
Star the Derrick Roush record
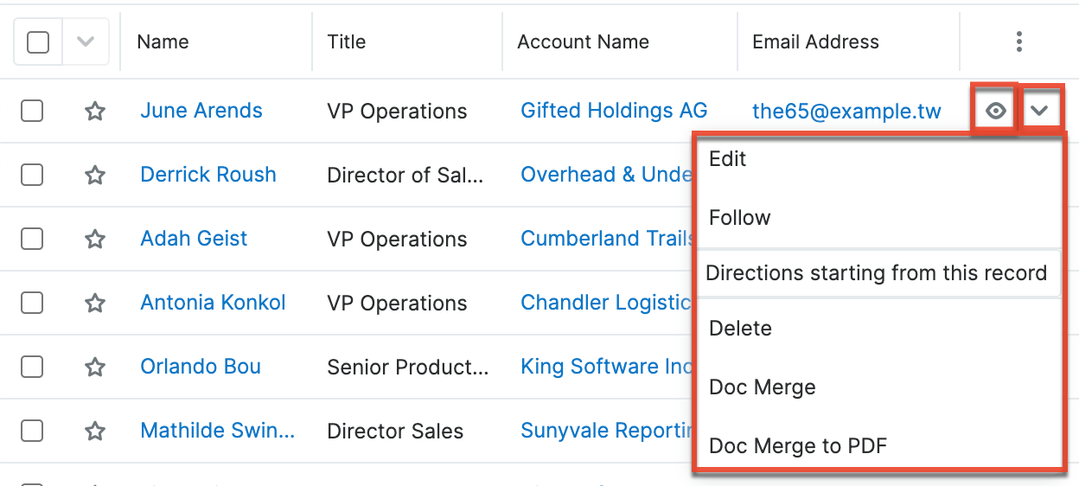(x=95, y=175)
